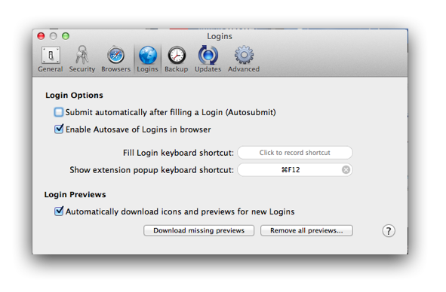
Task: Open the Advanced gear pane
Action: [x=244, y=59]
